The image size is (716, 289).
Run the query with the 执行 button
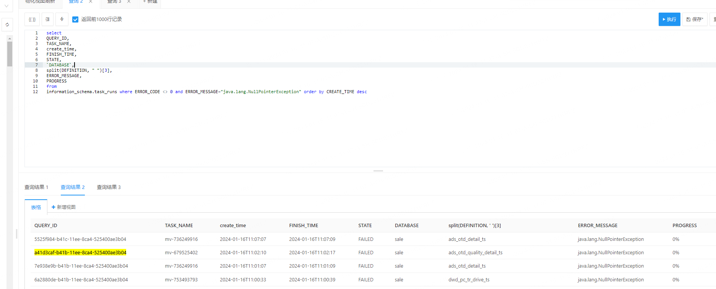669,19
